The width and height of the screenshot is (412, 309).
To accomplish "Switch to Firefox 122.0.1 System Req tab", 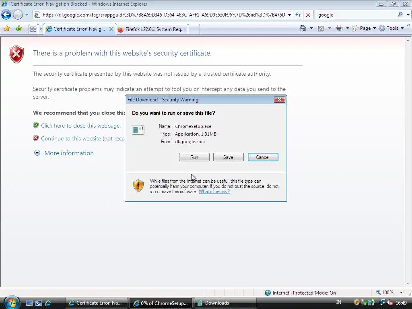I will [x=152, y=29].
